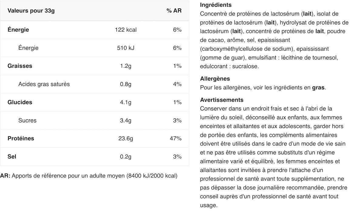Click the 23.6g protein value

(x=126, y=139)
